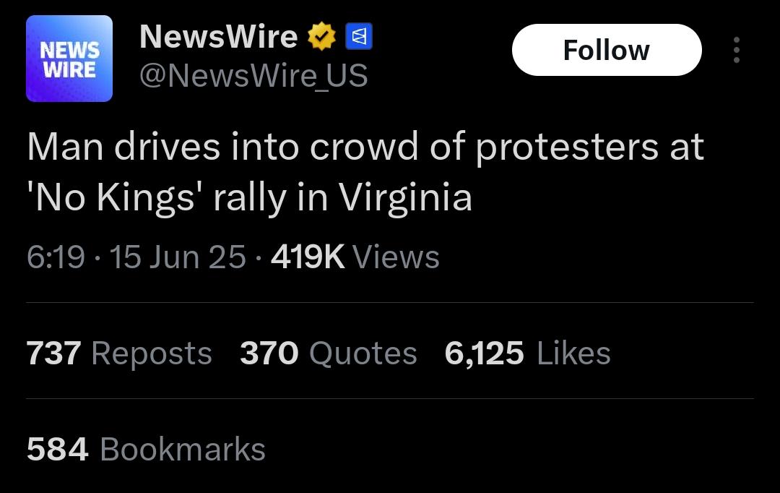Click the gold verified checkmark badge
The image size is (780, 493).
[322, 36]
